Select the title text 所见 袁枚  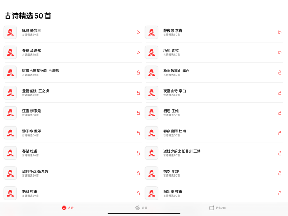(171, 51)
